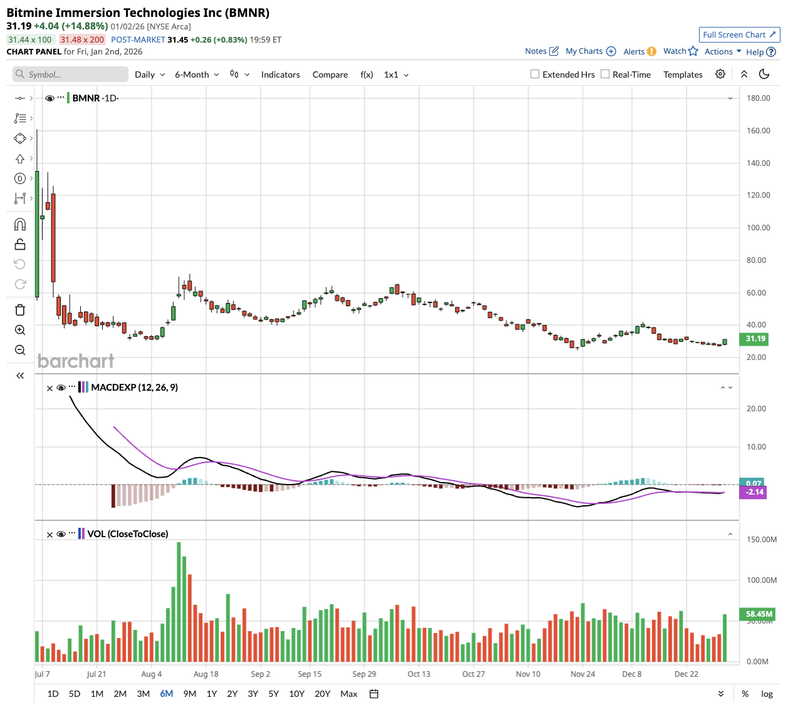Switch to dark mode moon icon
Screen dimensions: 793x715
point(764,74)
